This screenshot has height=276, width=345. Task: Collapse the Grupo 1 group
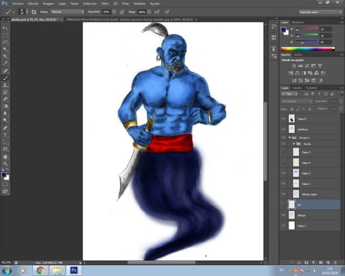(290, 137)
